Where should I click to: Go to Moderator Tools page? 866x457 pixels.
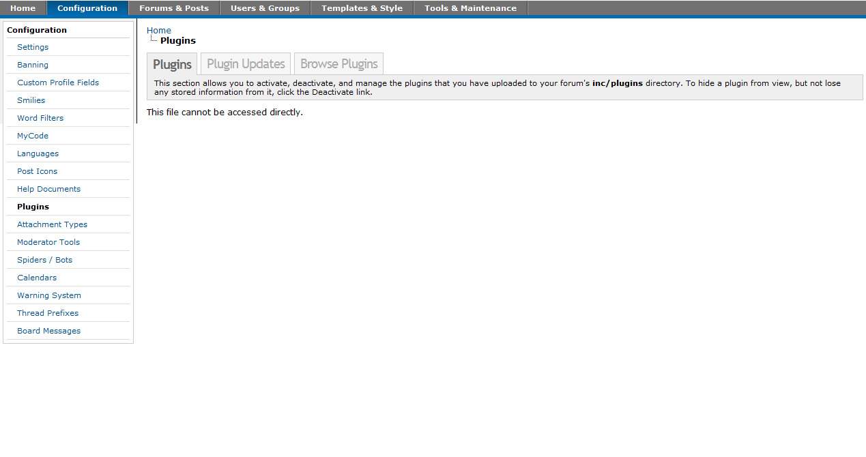[48, 242]
